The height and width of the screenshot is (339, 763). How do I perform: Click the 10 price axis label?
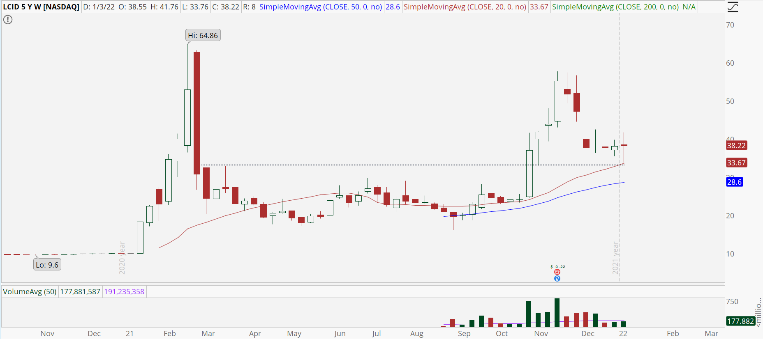click(730, 254)
